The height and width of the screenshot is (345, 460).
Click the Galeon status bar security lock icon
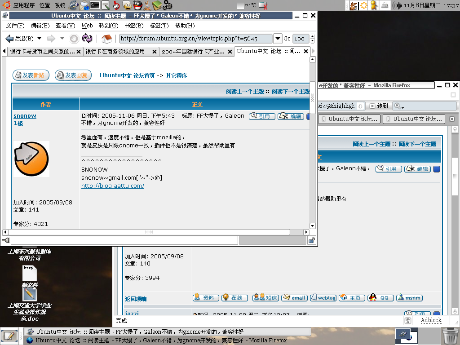[312, 241]
